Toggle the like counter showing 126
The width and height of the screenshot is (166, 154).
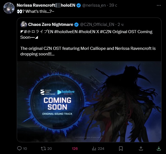[75, 149]
